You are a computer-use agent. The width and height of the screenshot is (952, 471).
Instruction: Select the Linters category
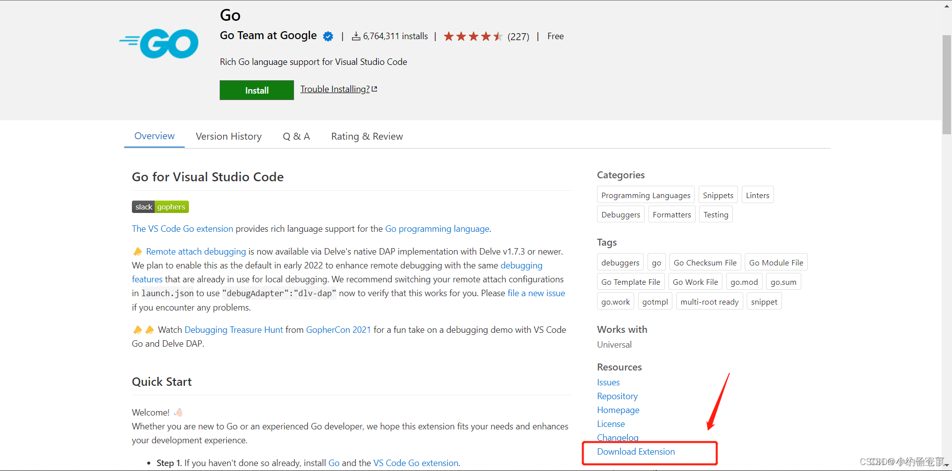758,195
